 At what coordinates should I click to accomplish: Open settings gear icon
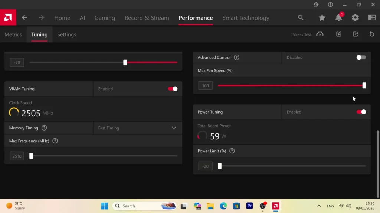(x=355, y=17)
